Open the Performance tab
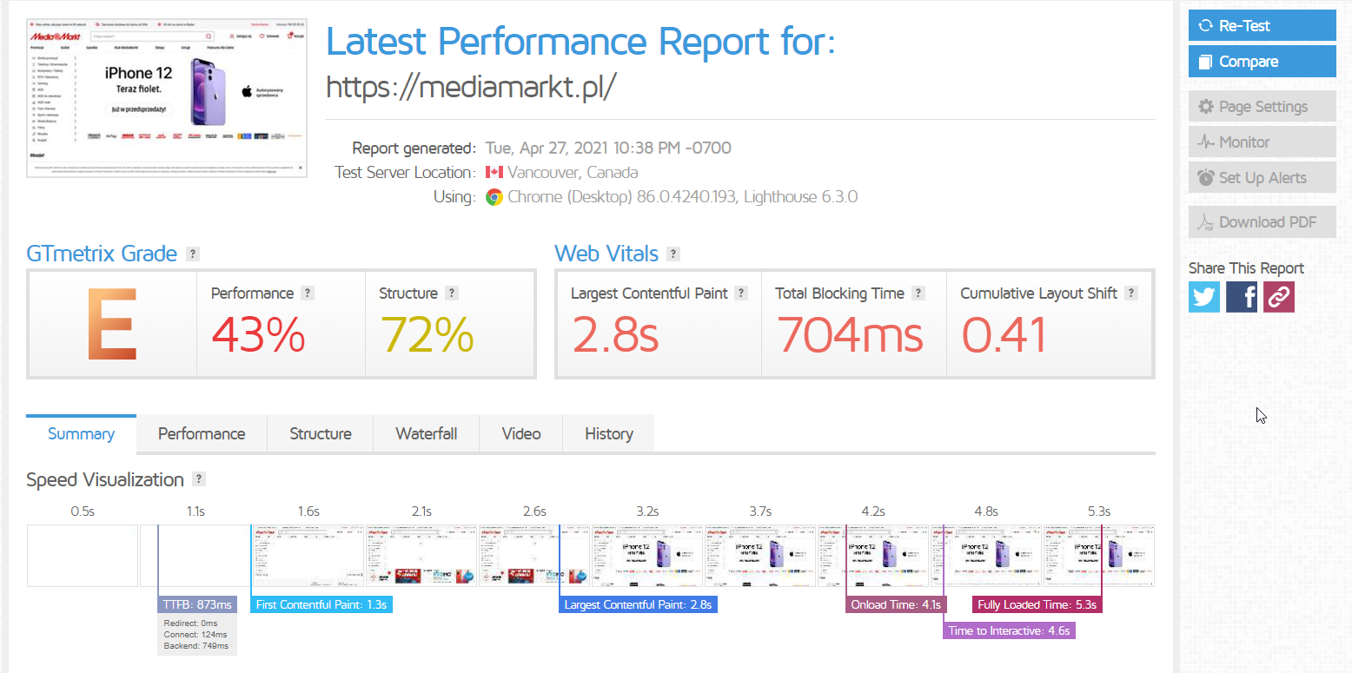The height and width of the screenshot is (673, 1352). [202, 434]
